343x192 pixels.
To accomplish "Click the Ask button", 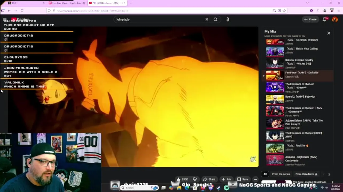I will click(x=226, y=179).
